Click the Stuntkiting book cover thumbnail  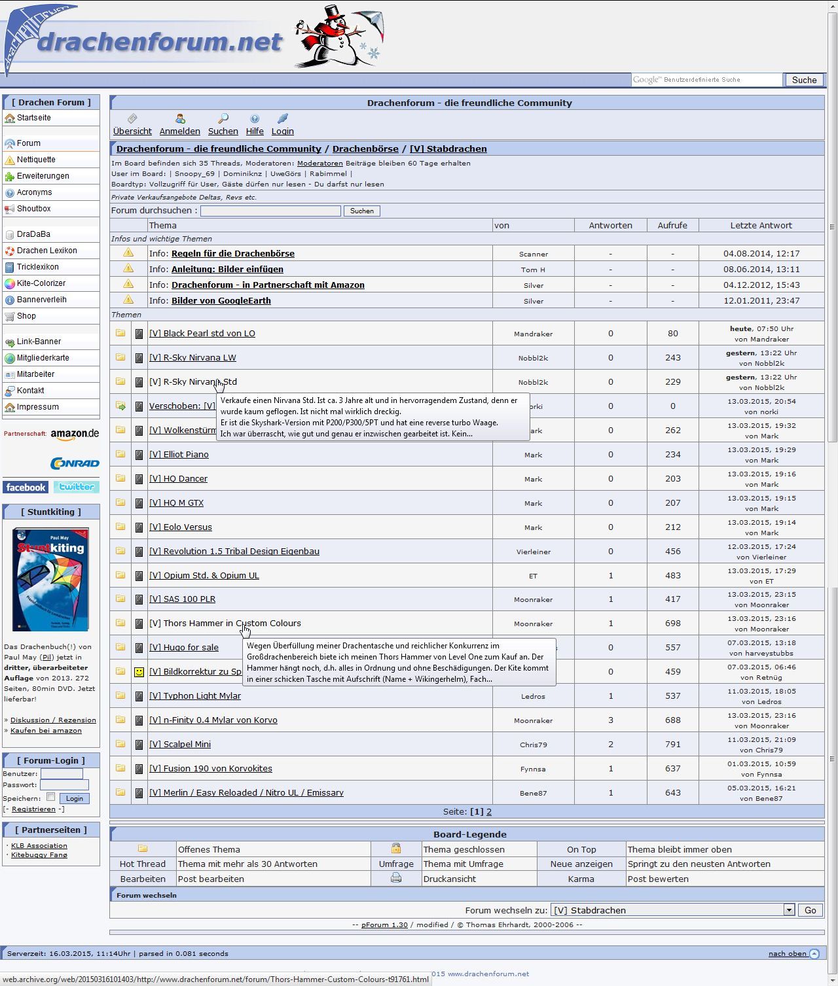tap(51, 580)
